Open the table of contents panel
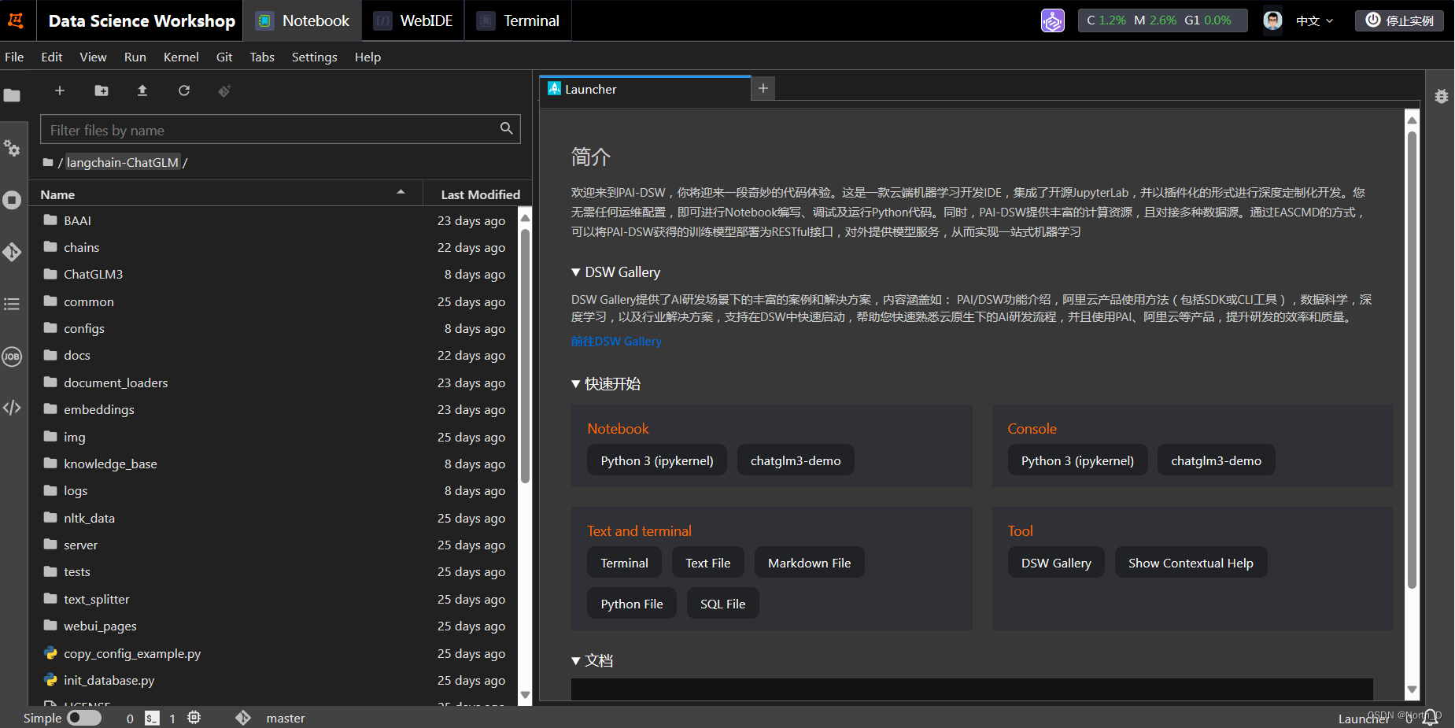The height and width of the screenshot is (728, 1455). [12, 304]
